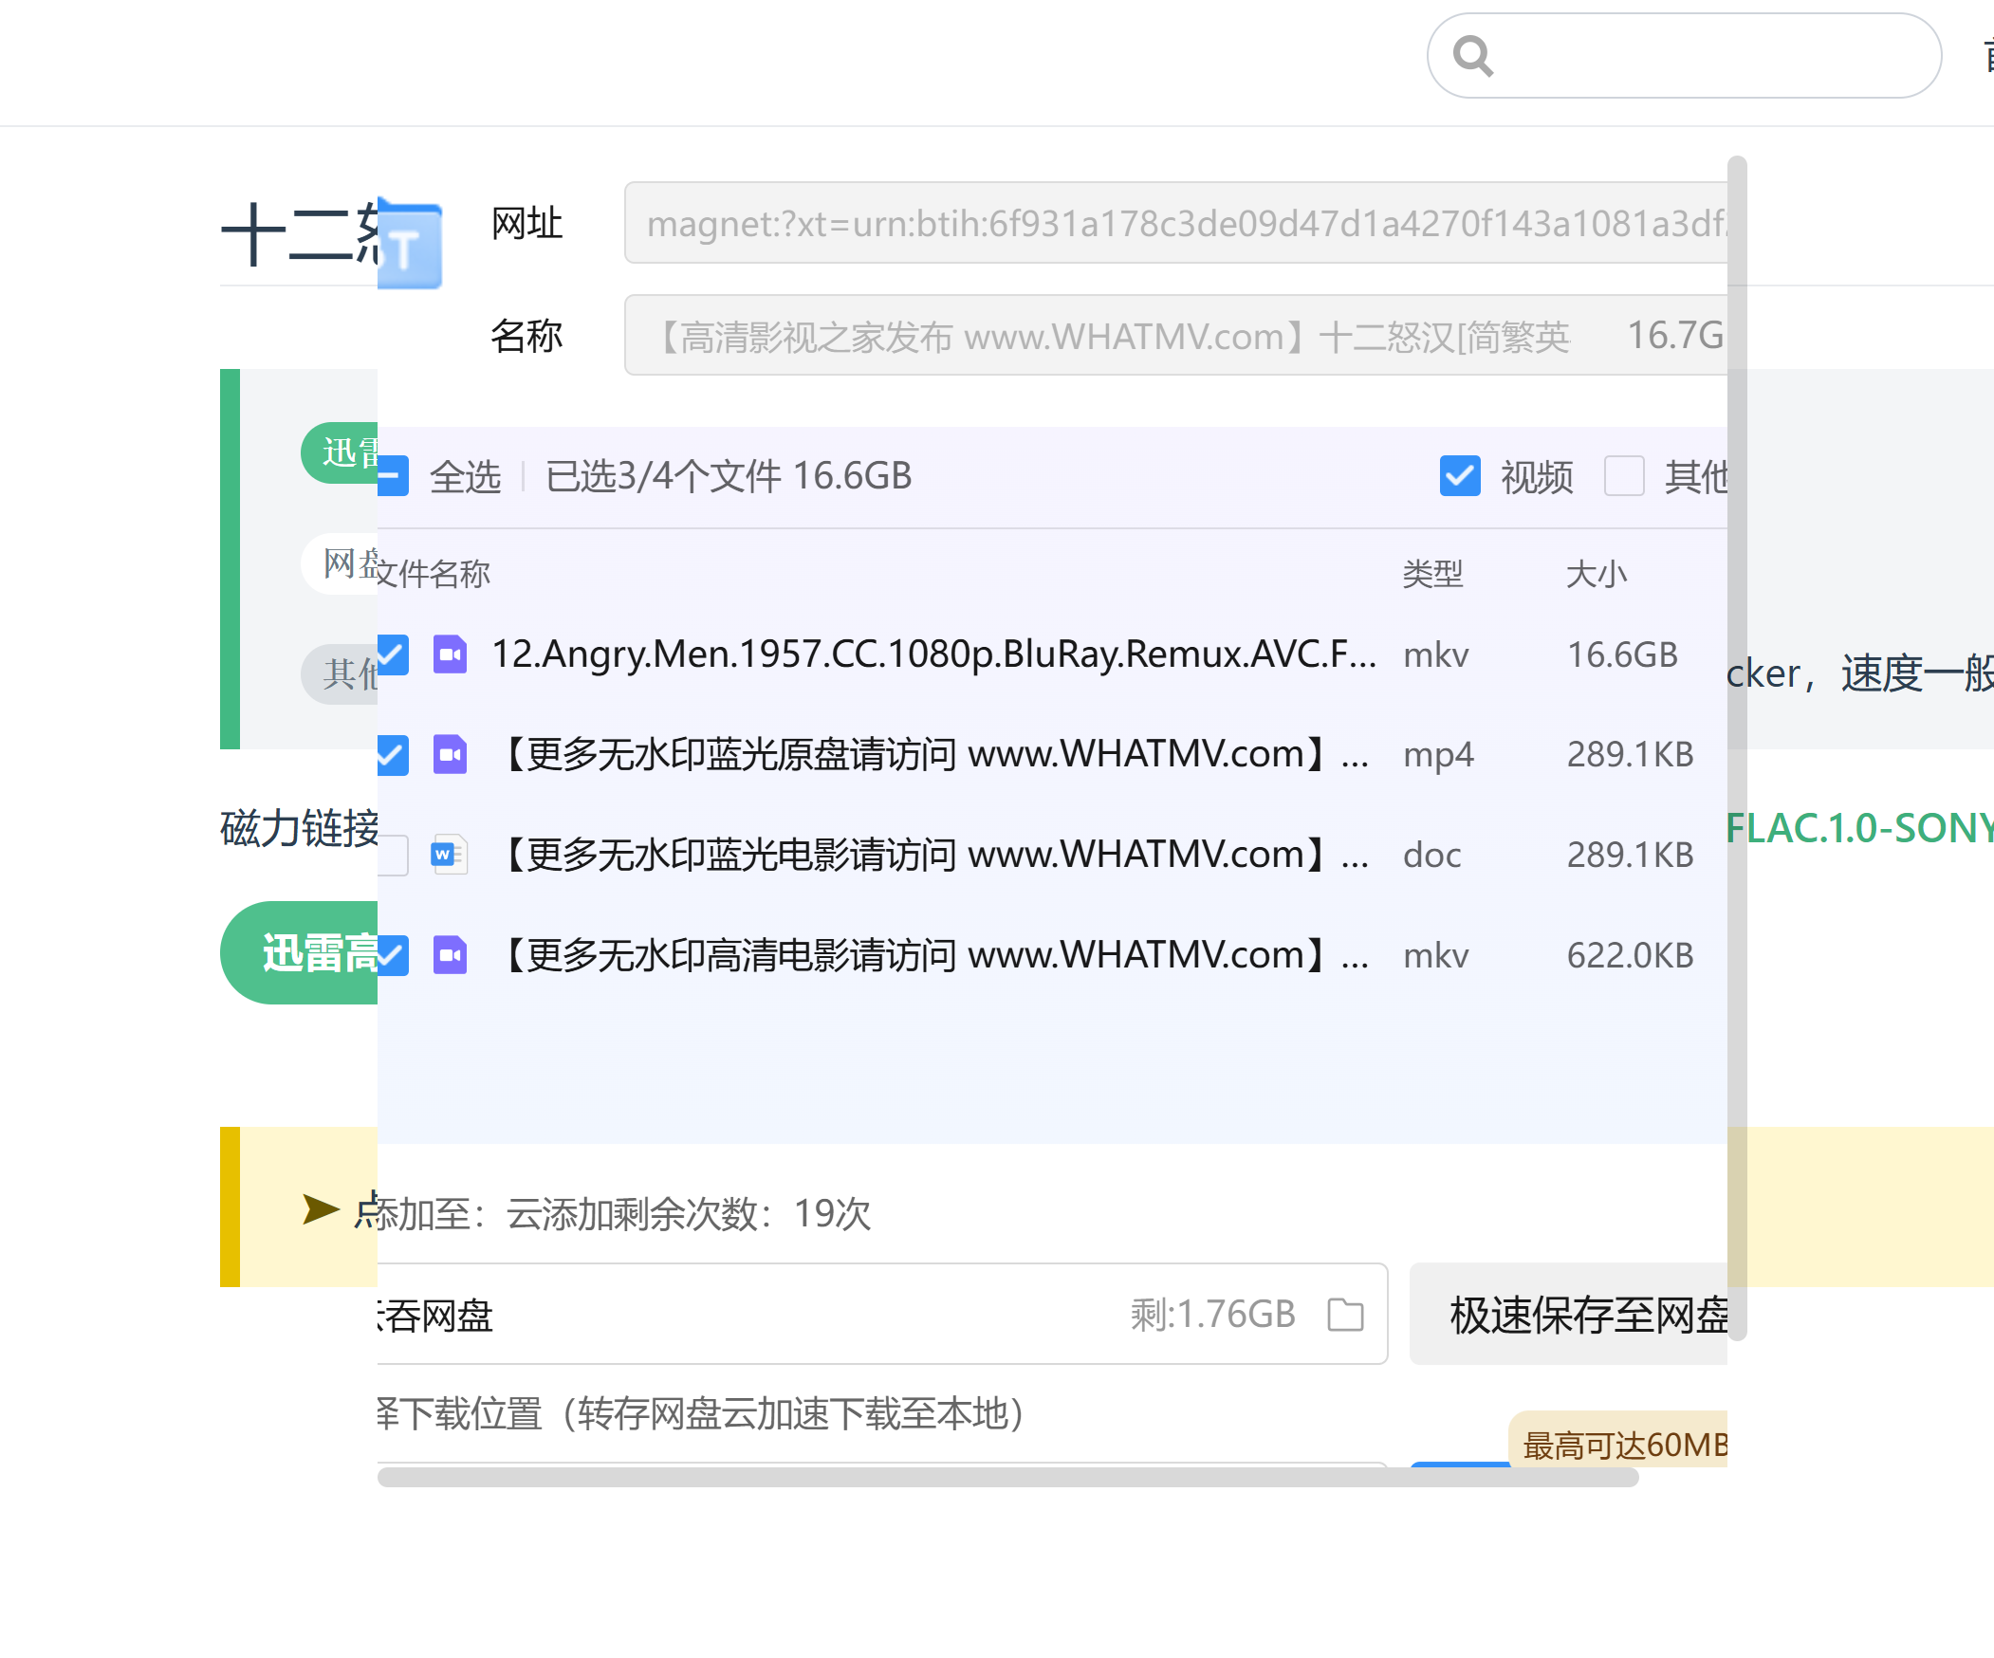Click the 622.0KB size value
The image size is (1994, 1658).
(x=1630, y=955)
